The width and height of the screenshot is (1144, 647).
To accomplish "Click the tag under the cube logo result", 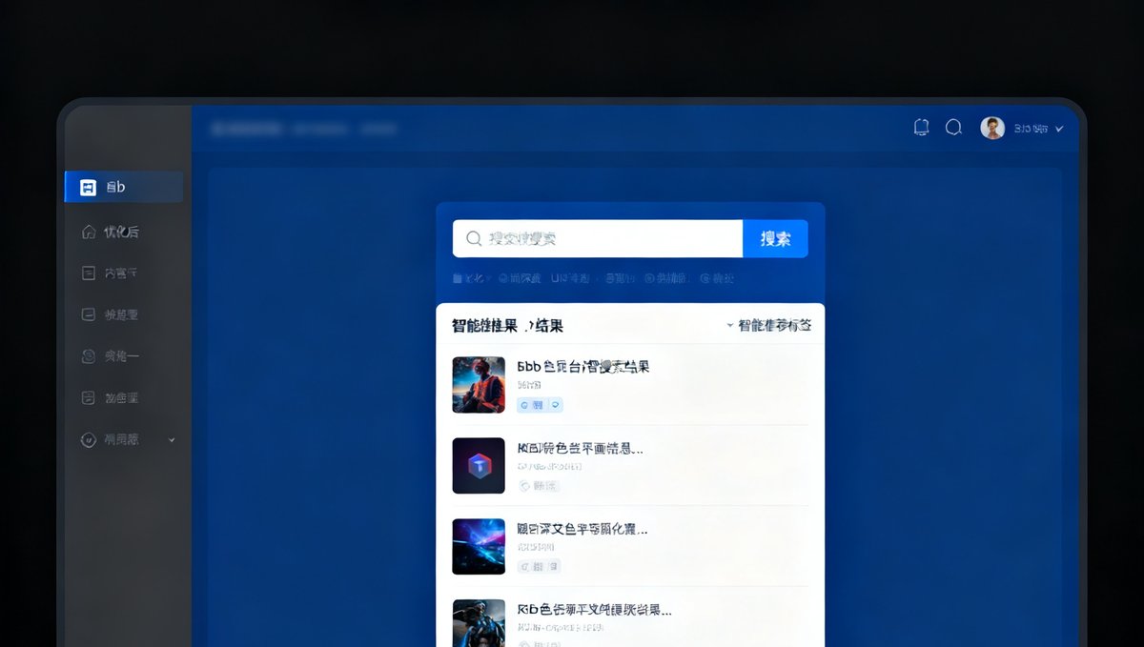I will tap(539, 486).
